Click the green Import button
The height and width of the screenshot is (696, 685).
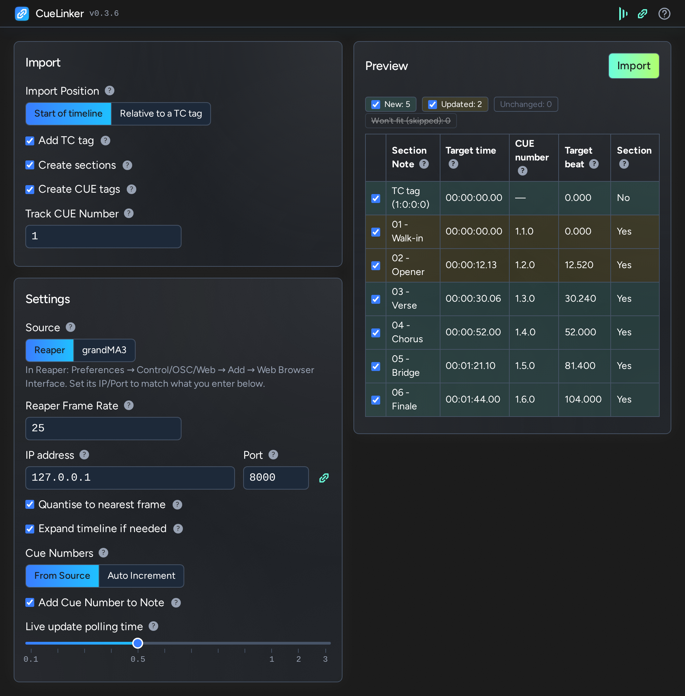point(634,66)
